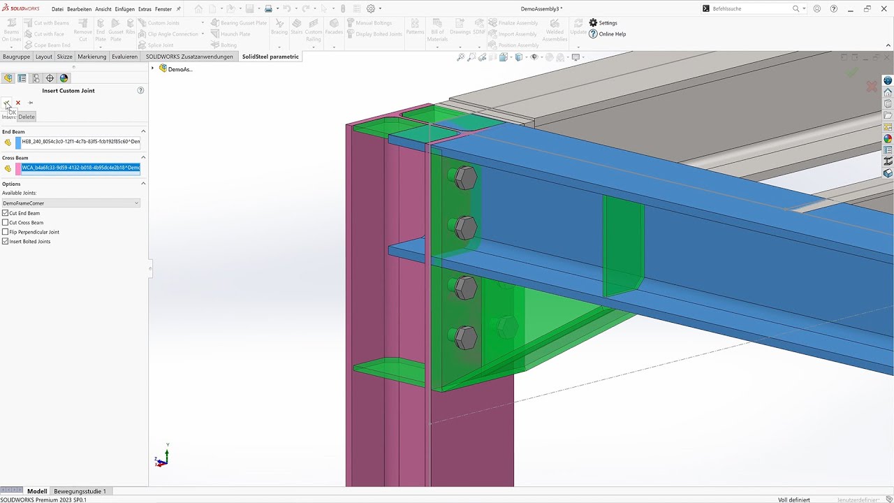Open Options gear in top toolbar
This screenshot has width=894, height=503.
[x=371, y=8]
